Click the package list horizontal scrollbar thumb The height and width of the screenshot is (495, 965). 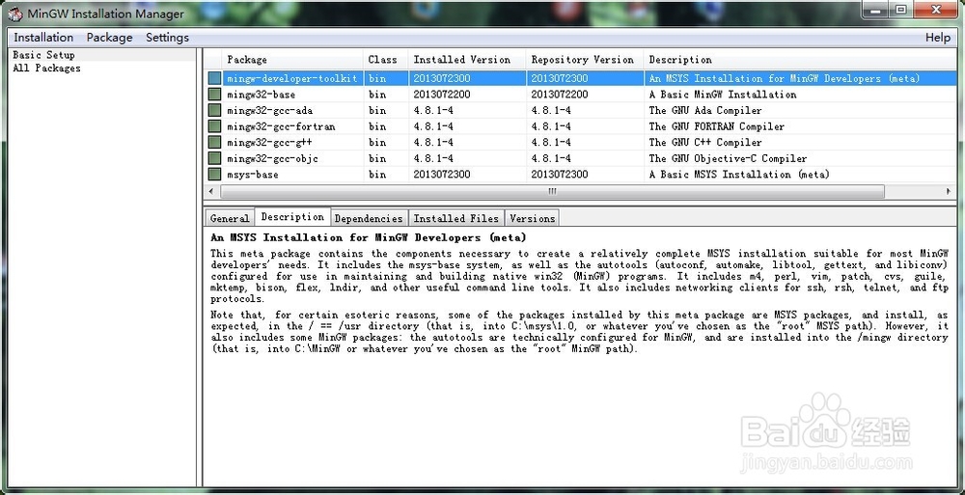pos(552,191)
